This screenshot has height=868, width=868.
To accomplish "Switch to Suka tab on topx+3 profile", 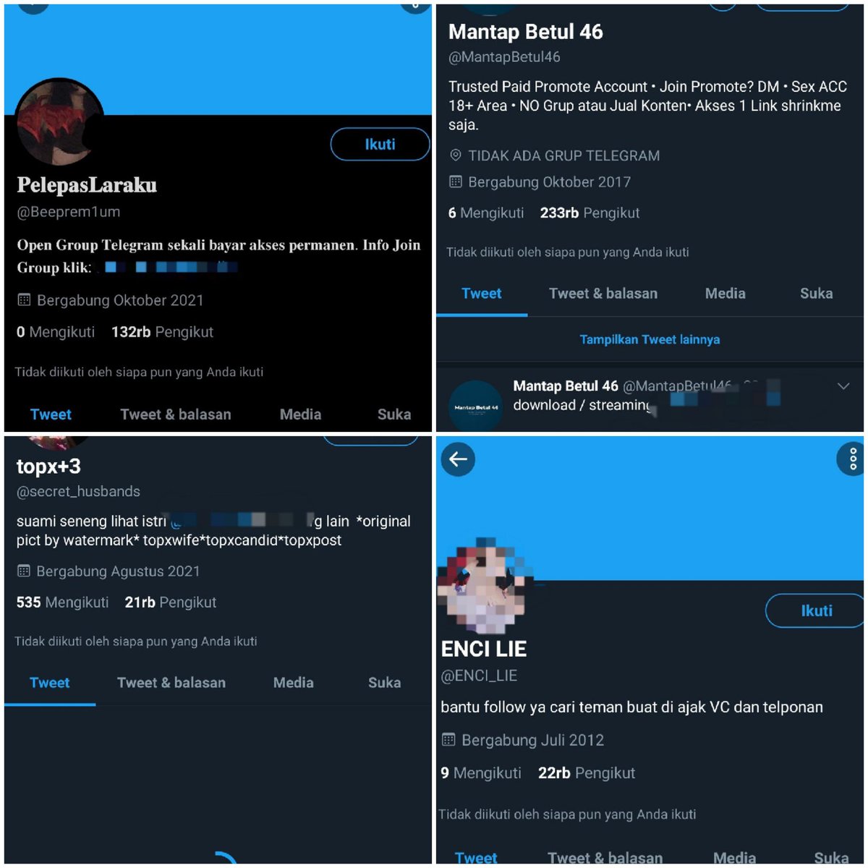I will point(384,683).
